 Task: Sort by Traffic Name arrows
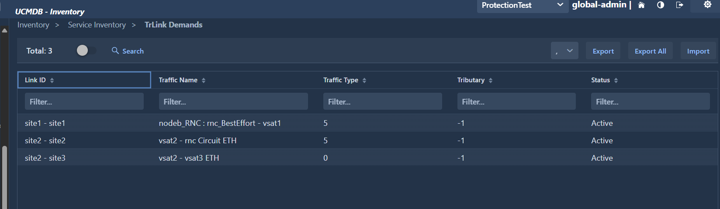coord(204,80)
